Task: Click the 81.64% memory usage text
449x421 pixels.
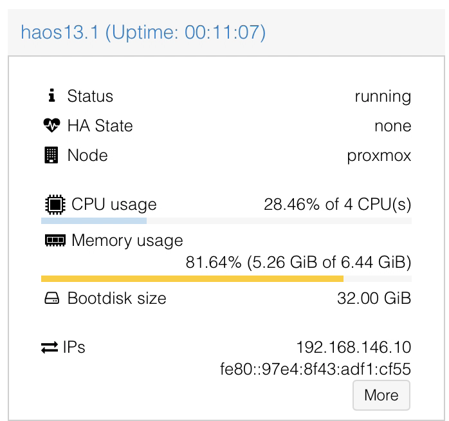Action: pos(298,262)
